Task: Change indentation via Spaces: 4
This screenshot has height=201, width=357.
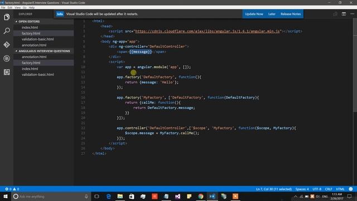Action: click(x=302, y=189)
